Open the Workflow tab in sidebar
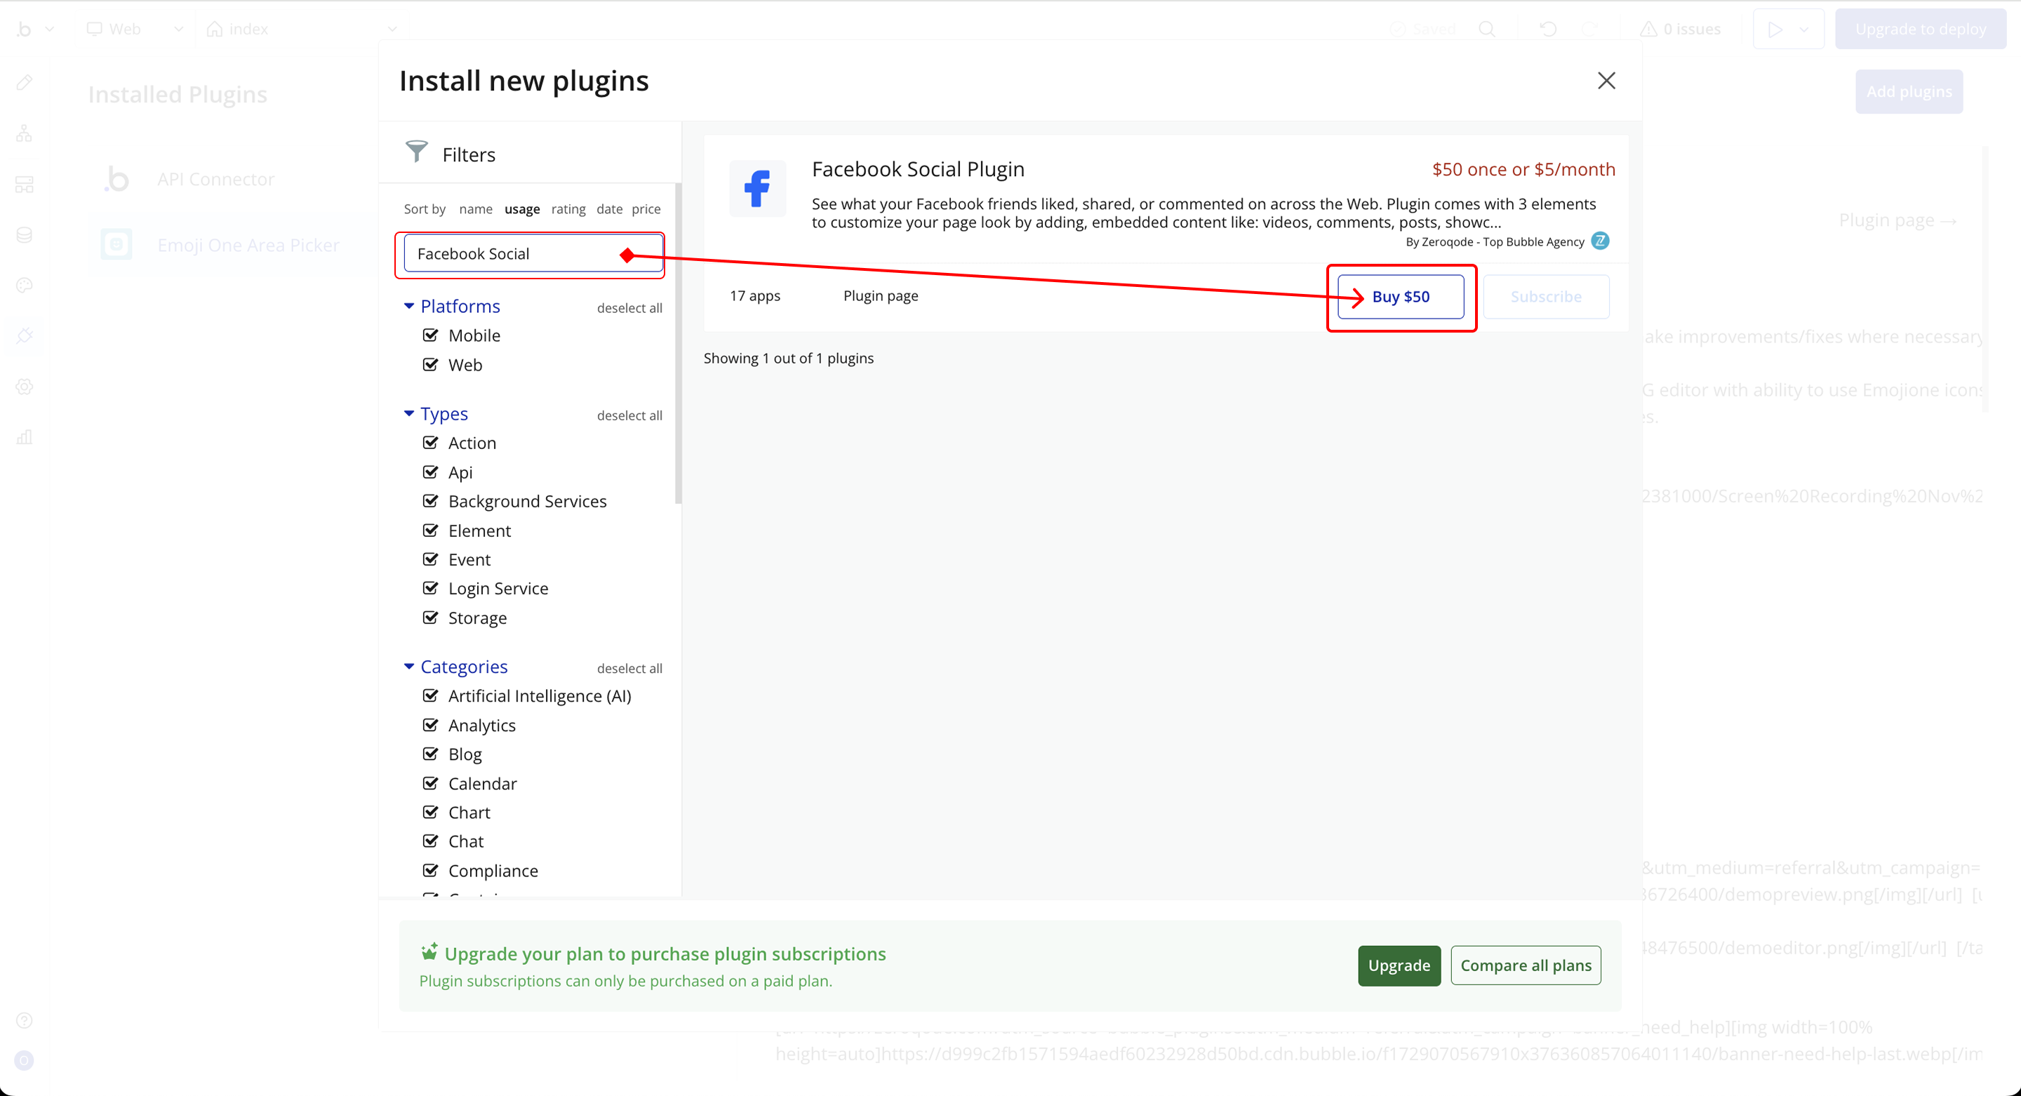2021x1096 pixels. coord(25,133)
